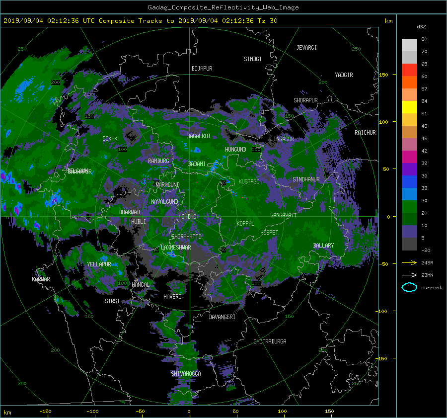This screenshot has width=447, height=418.
Task: Click the NARAGUND city label
Action: coord(168,185)
